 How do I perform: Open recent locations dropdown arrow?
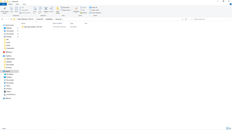[x=9, y=19]
